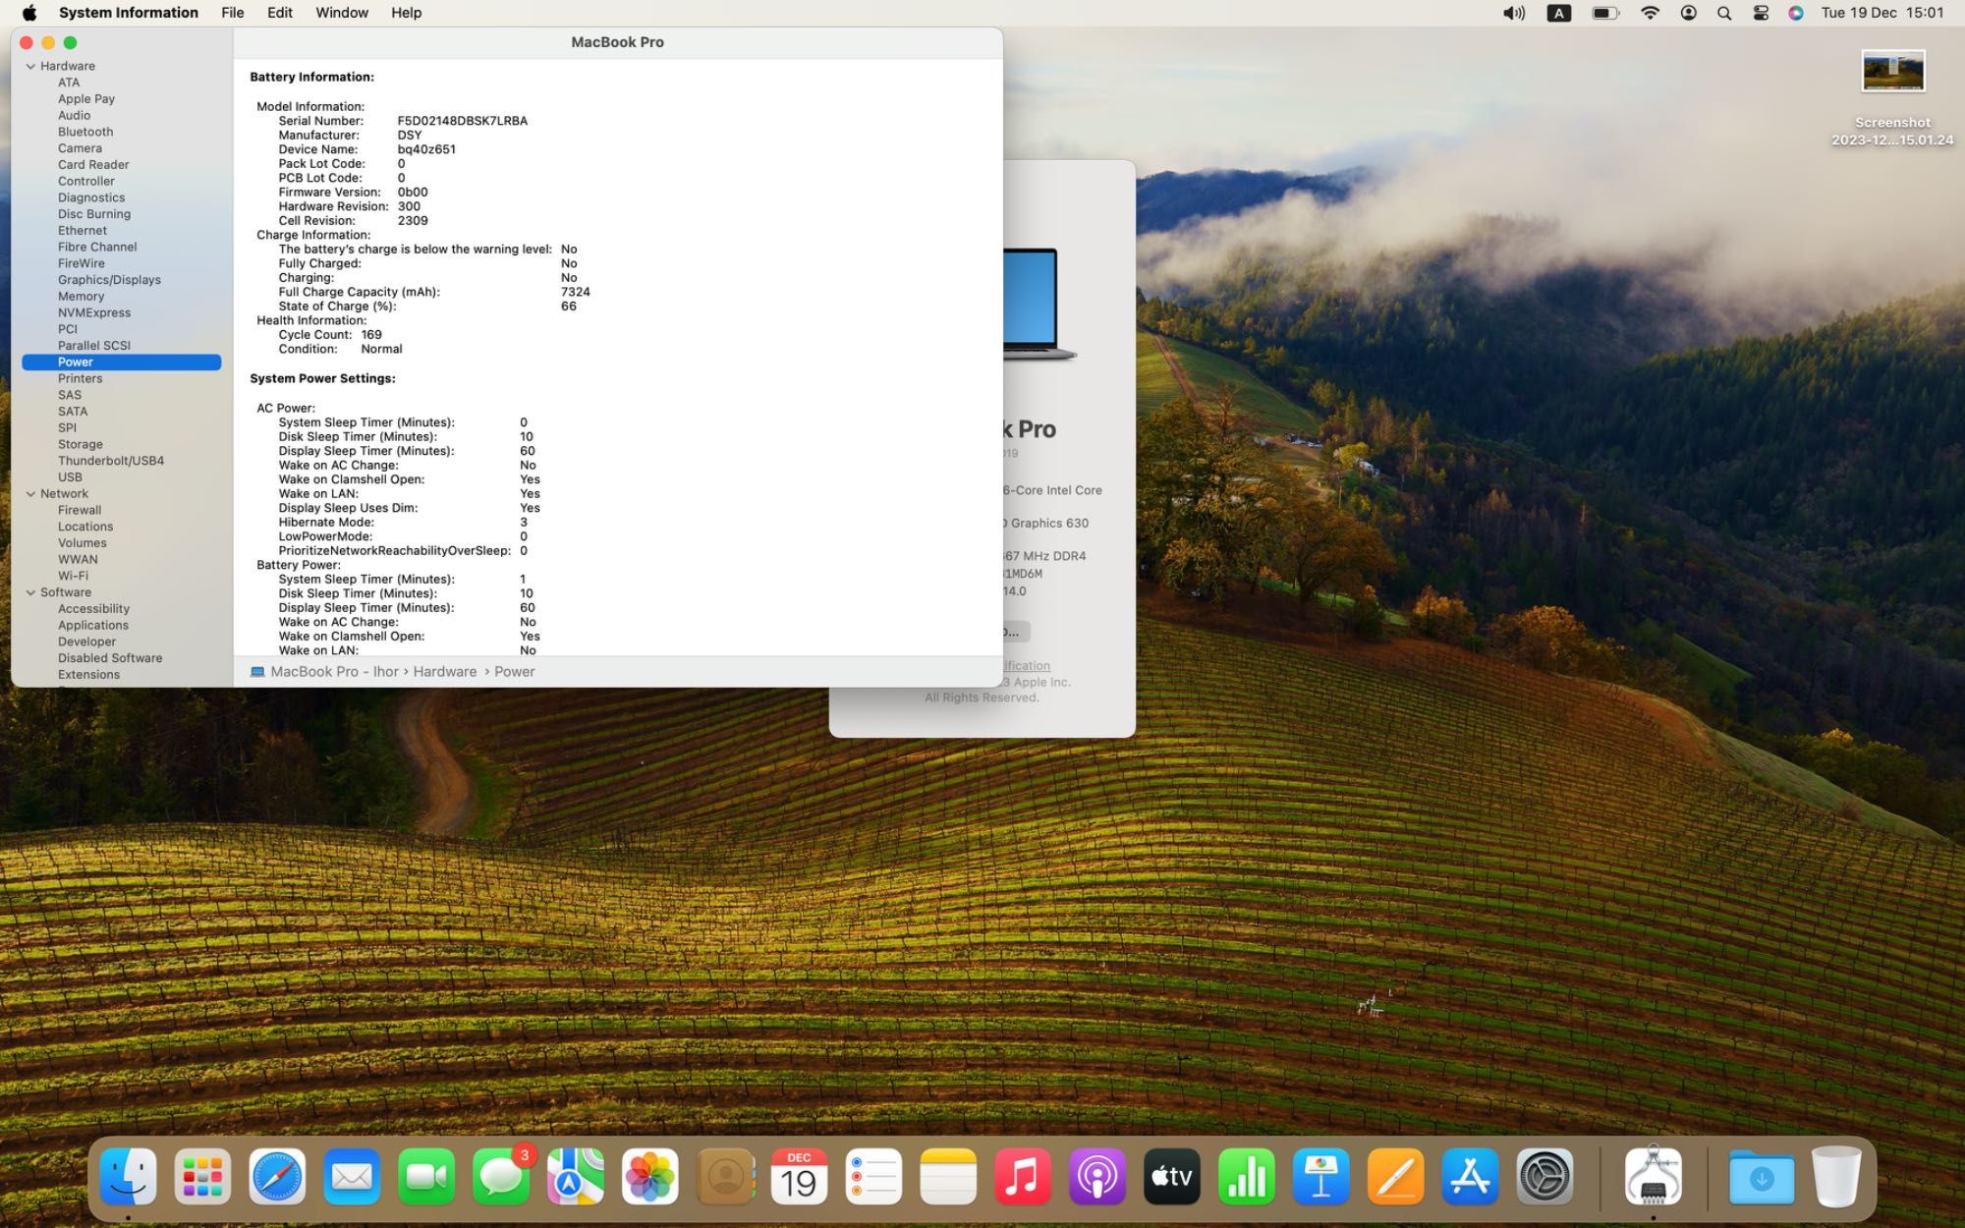Viewport: 1965px width, 1228px height.
Task: Select Graphics/Displays in the sidebar
Action: 109,280
